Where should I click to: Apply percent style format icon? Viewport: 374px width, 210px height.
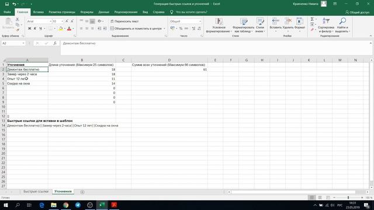(x=181, y=29)
